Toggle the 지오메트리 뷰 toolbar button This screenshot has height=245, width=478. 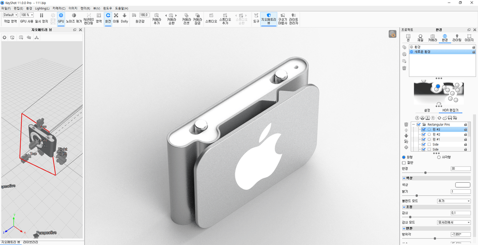tap(268, 18)
